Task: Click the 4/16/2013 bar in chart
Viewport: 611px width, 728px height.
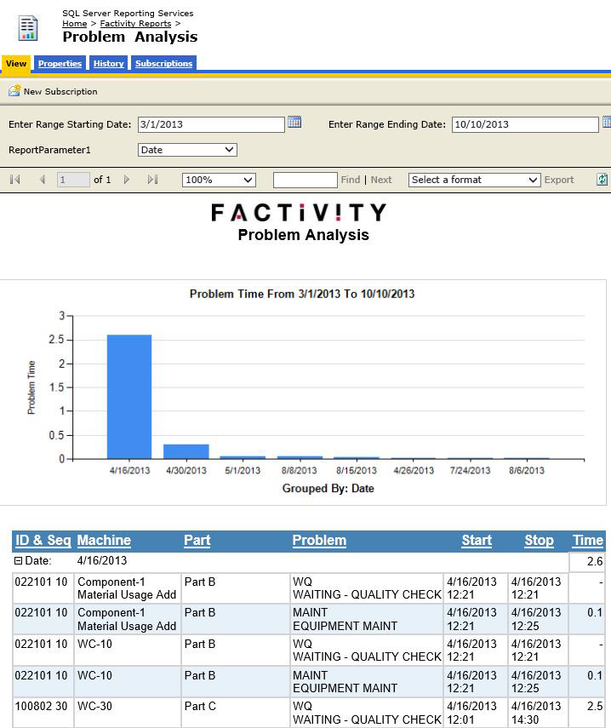Action: click(x=129, y=397)
